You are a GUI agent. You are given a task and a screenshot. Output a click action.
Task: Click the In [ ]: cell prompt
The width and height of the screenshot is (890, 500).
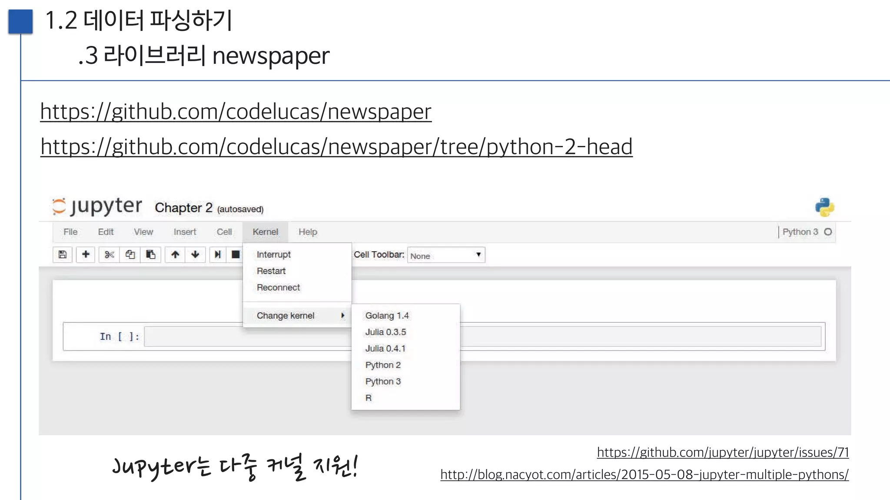pyautogui.click(x=120, y=336)
